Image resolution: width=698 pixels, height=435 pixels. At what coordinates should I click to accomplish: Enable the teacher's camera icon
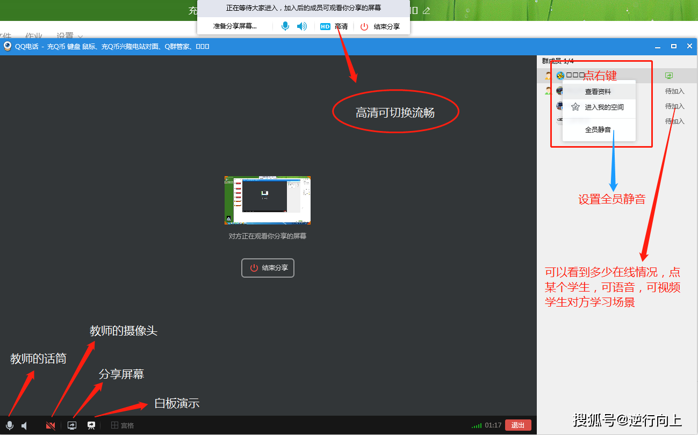[50, 425]
